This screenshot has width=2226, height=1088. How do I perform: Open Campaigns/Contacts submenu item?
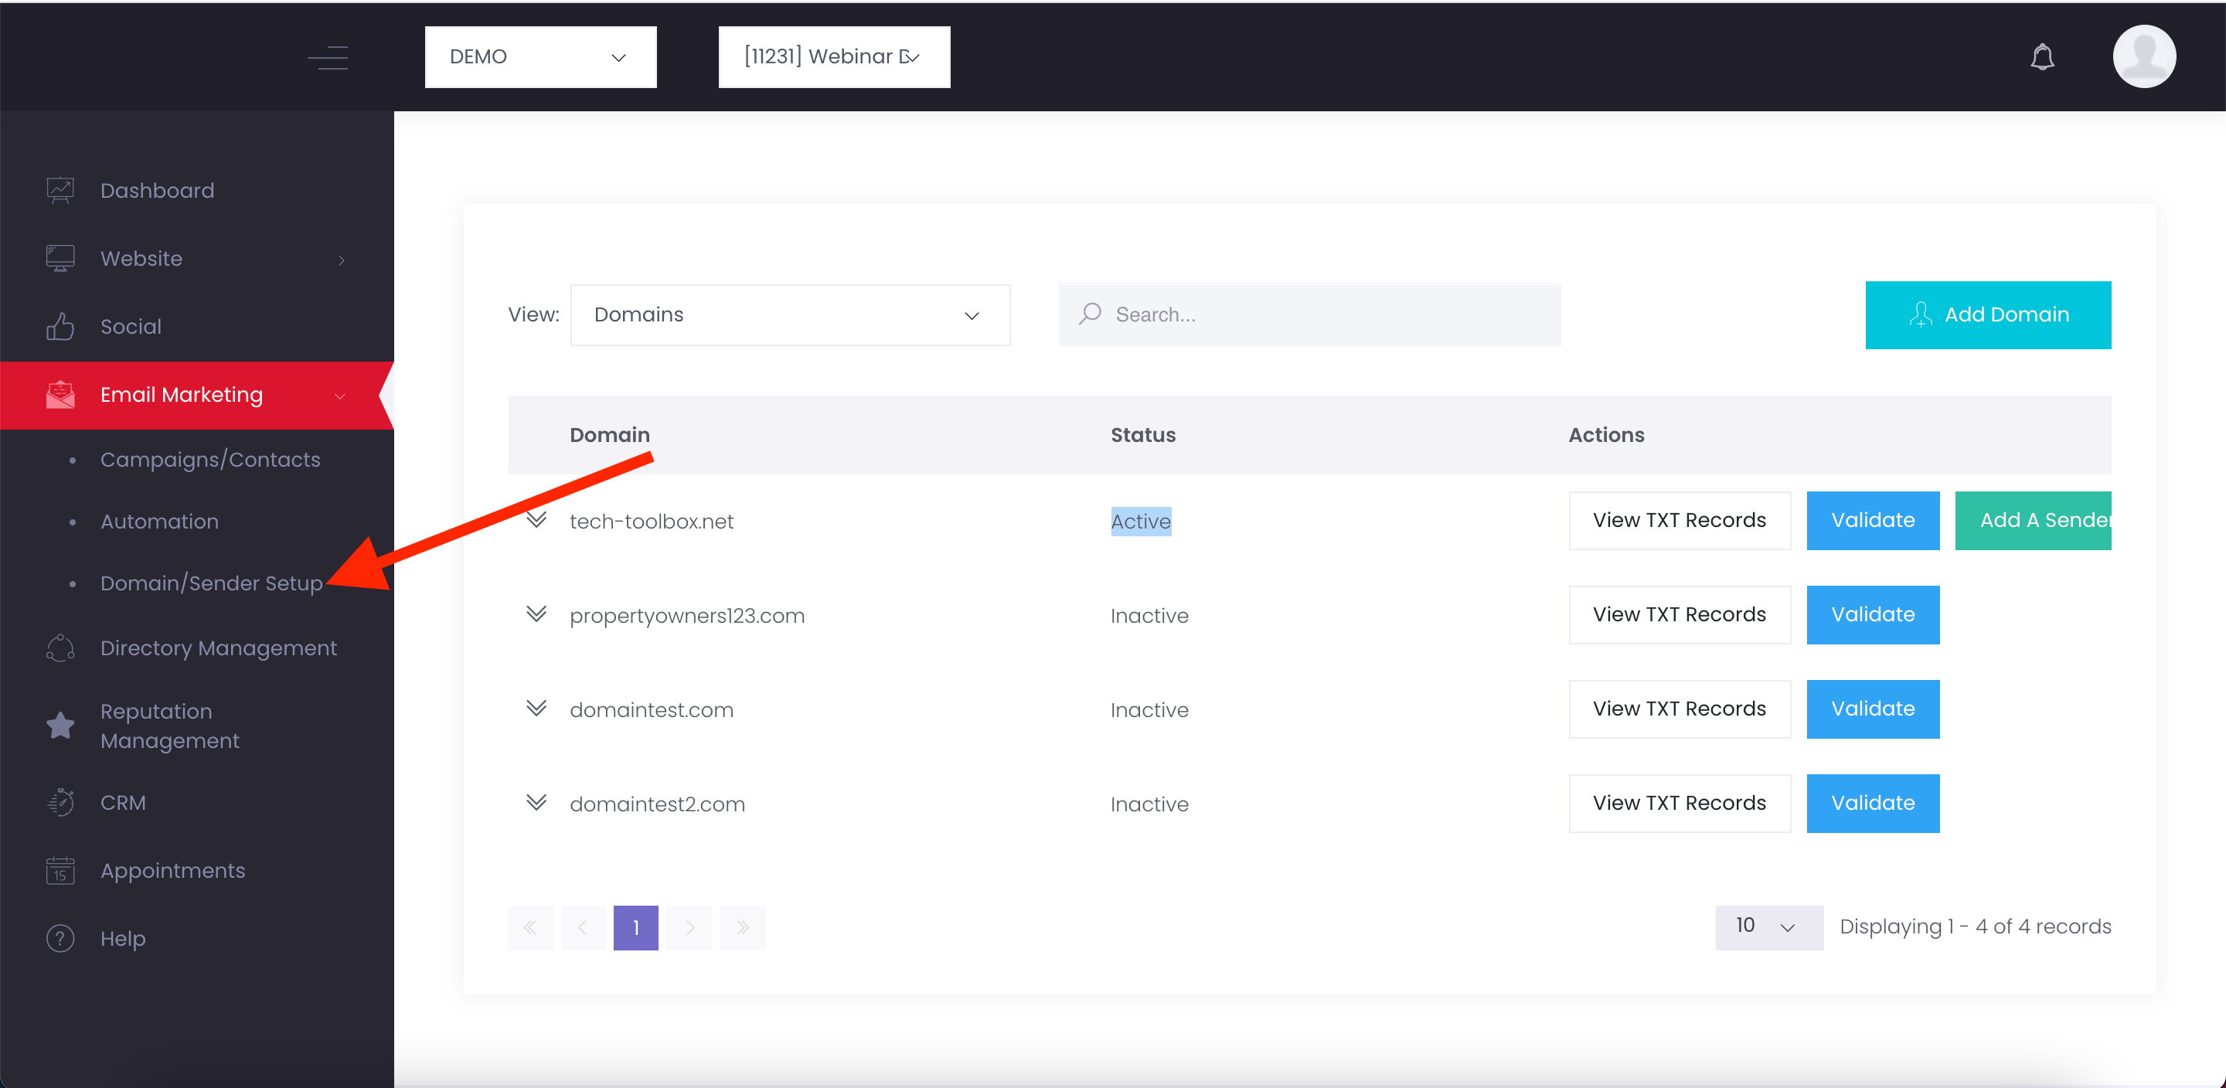[x=210, y=460]
